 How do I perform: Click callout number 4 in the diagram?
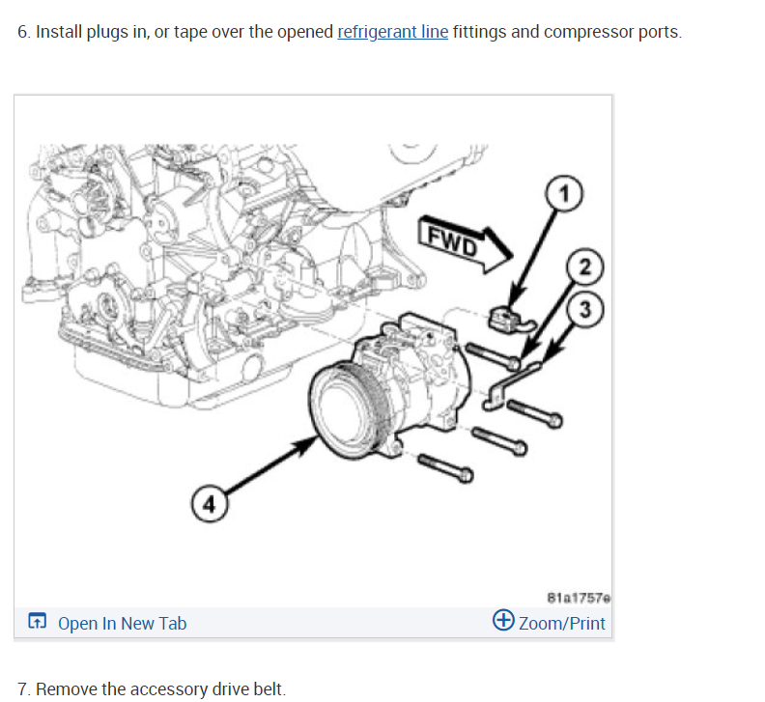click(x=210, y=504)
